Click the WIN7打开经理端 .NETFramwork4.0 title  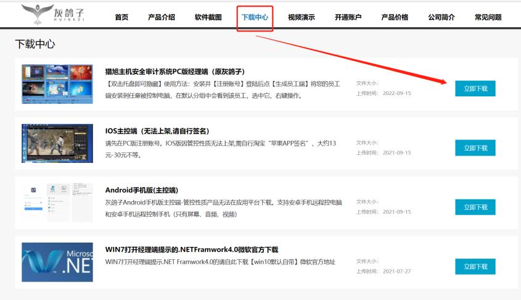click(x=191, y=249)
